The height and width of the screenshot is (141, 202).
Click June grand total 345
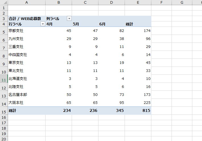click(112, 111)
